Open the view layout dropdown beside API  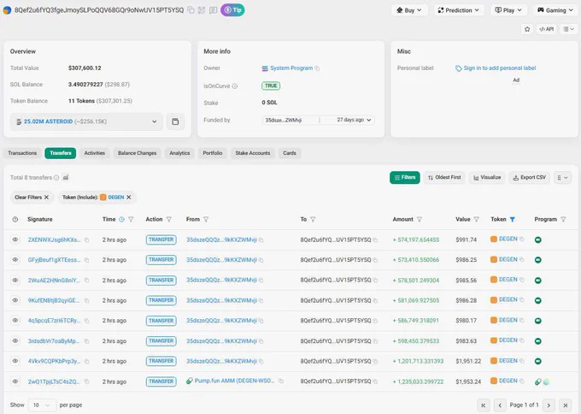tap(569, 29)
